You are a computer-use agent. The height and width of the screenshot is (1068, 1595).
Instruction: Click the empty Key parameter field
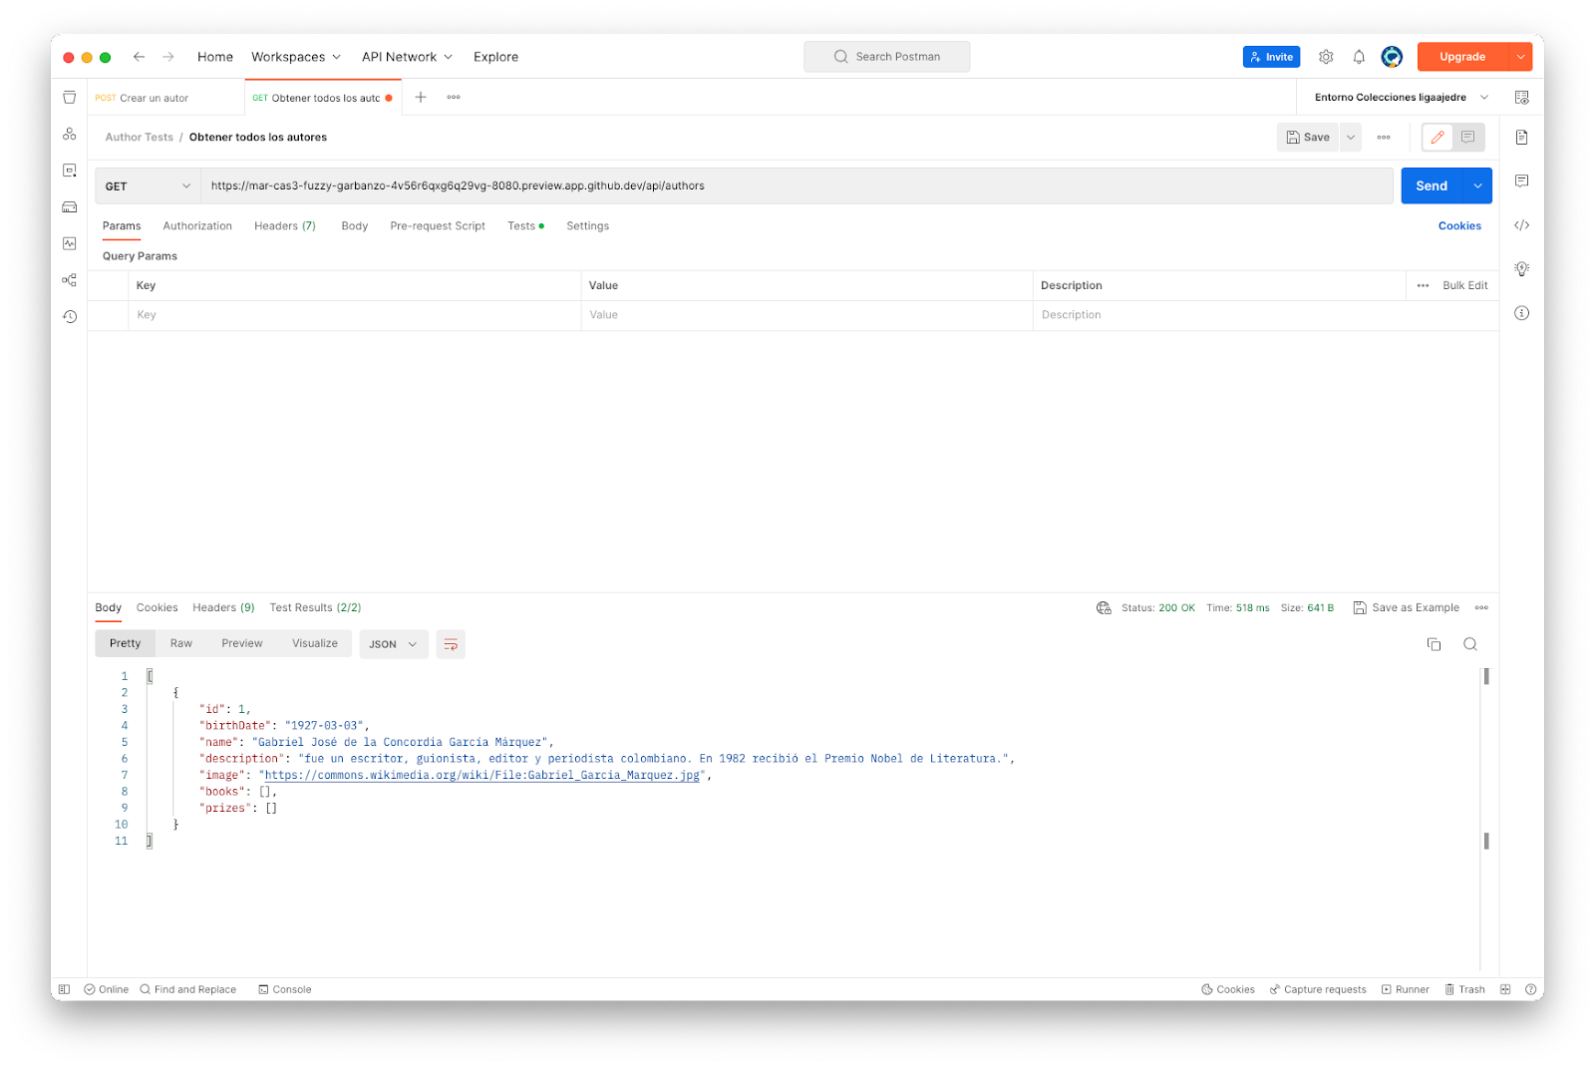tap(354, 315)
